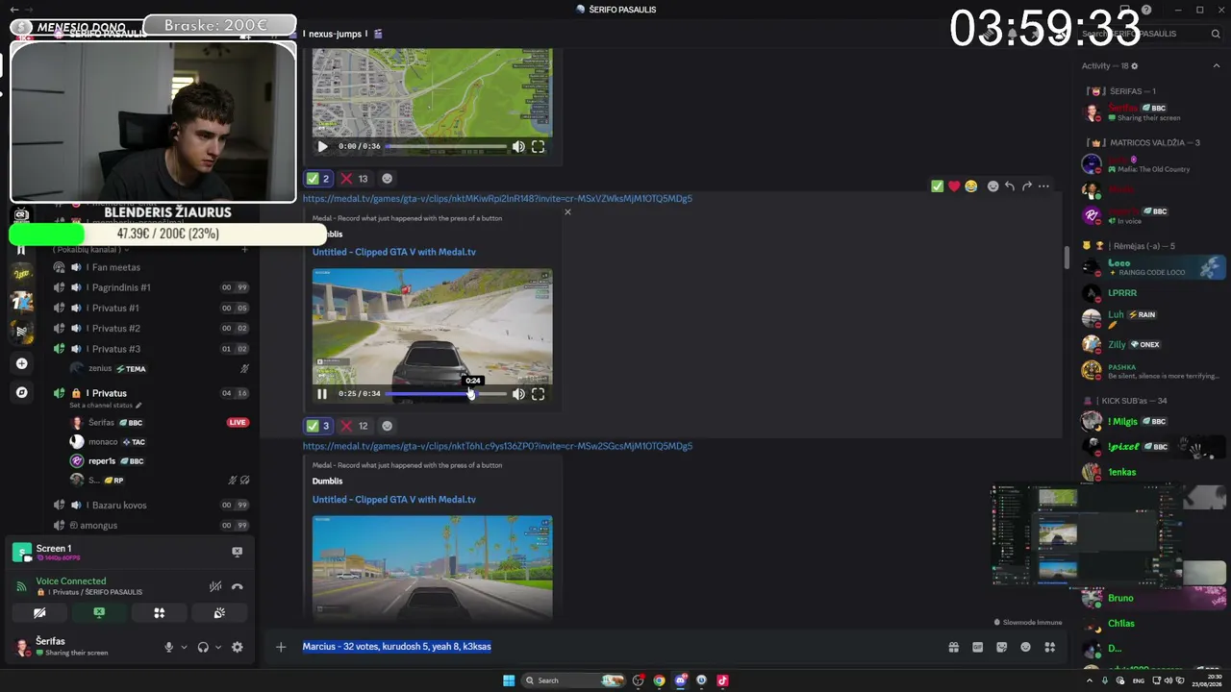Open User Settings gear
Screen dimensions: 1231x692
tap(238, 647)
